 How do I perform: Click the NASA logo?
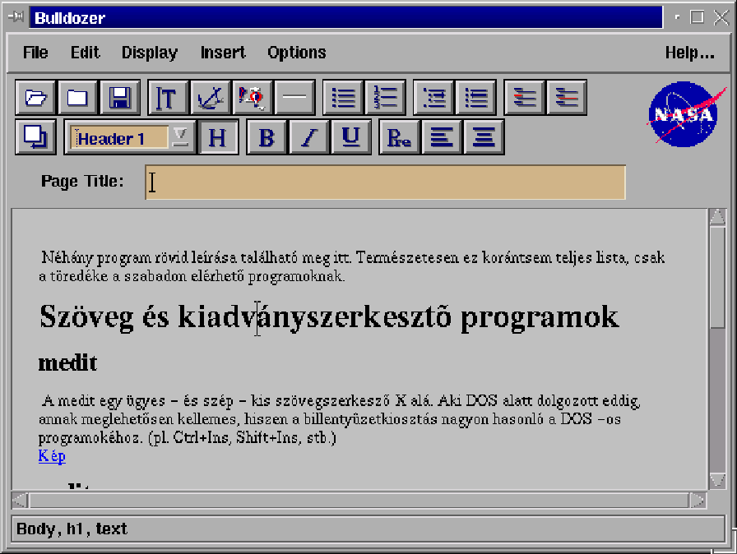point(684,114)
